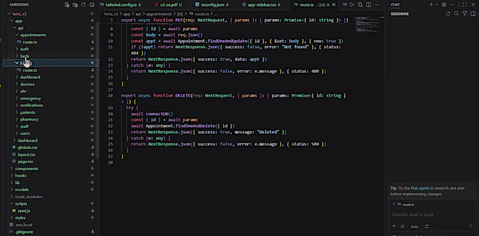
Task: Expand the staff folder
Action: 51,126
